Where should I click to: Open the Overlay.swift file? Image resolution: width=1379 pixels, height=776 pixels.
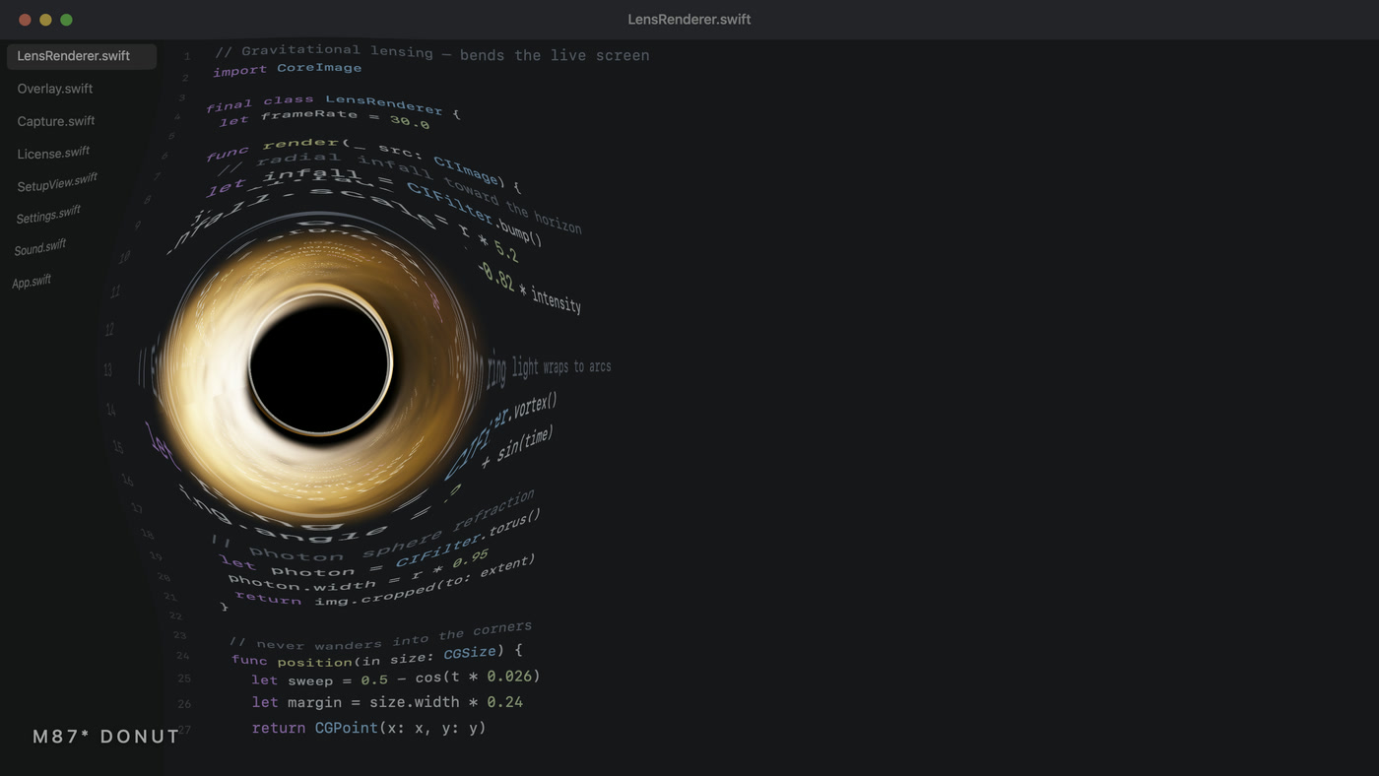coord(55,89)
